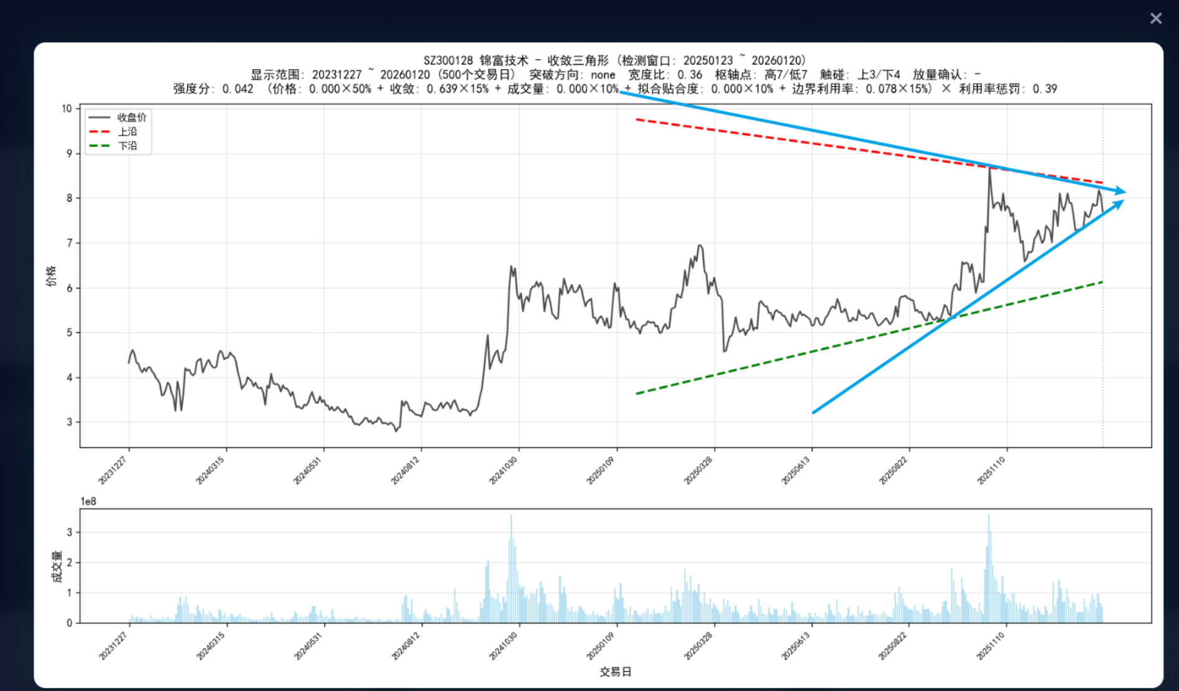Screen dimensions: 1179x691
Task: Click the chart title SZ300128 锦富技术
Action: [x=475, y=60]
